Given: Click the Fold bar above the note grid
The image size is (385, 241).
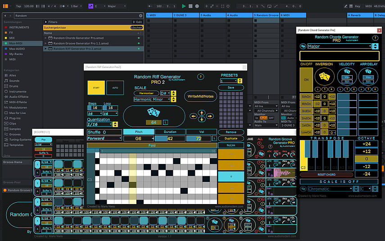Looking at the screenshot, I should [x=152, y=146].
